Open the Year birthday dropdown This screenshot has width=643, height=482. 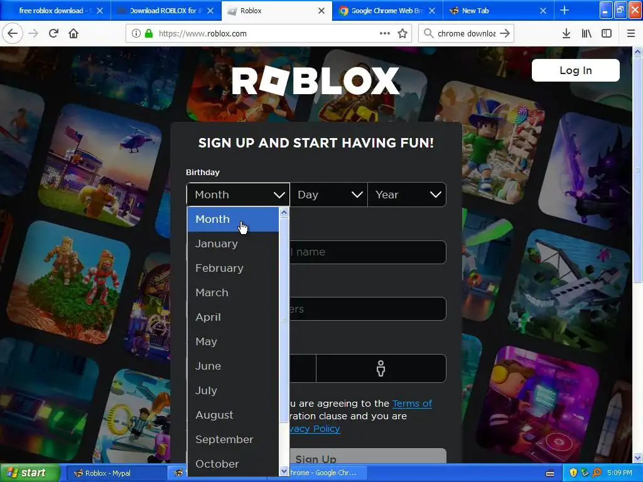tap(407, 195)
